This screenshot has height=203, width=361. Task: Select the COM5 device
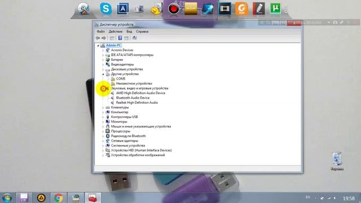pyautogui.click(x=121, y=79)
